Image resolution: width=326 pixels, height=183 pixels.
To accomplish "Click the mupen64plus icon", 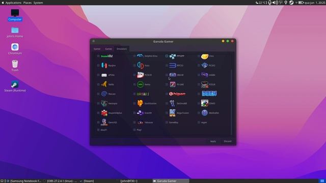I will click(104, 113).
